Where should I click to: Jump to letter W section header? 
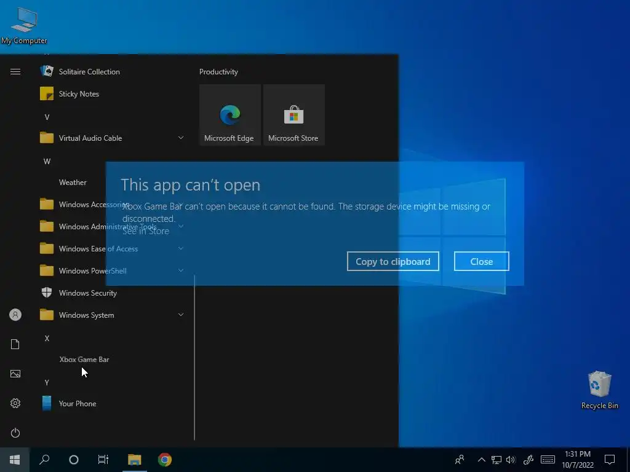[47, 162]
